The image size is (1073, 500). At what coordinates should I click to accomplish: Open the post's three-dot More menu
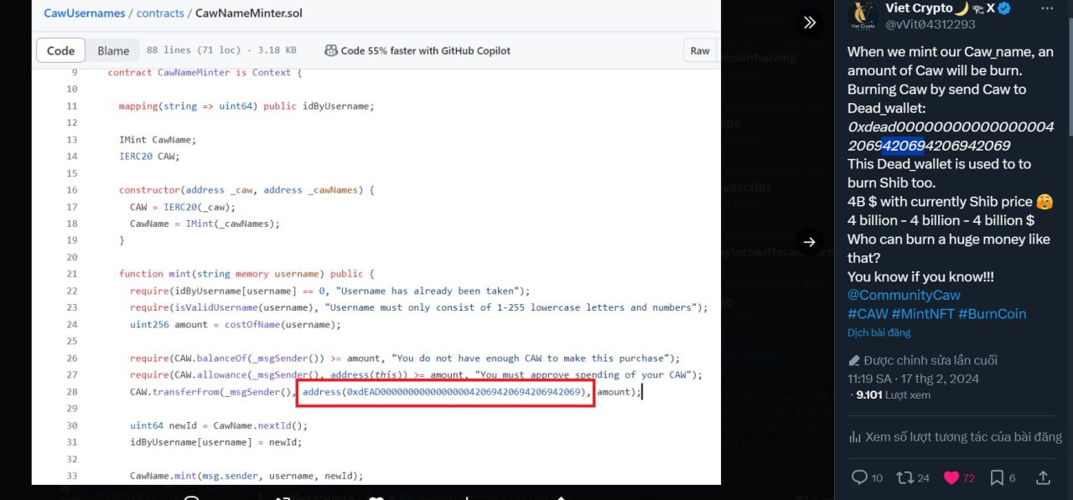(x=1047, y=8)
